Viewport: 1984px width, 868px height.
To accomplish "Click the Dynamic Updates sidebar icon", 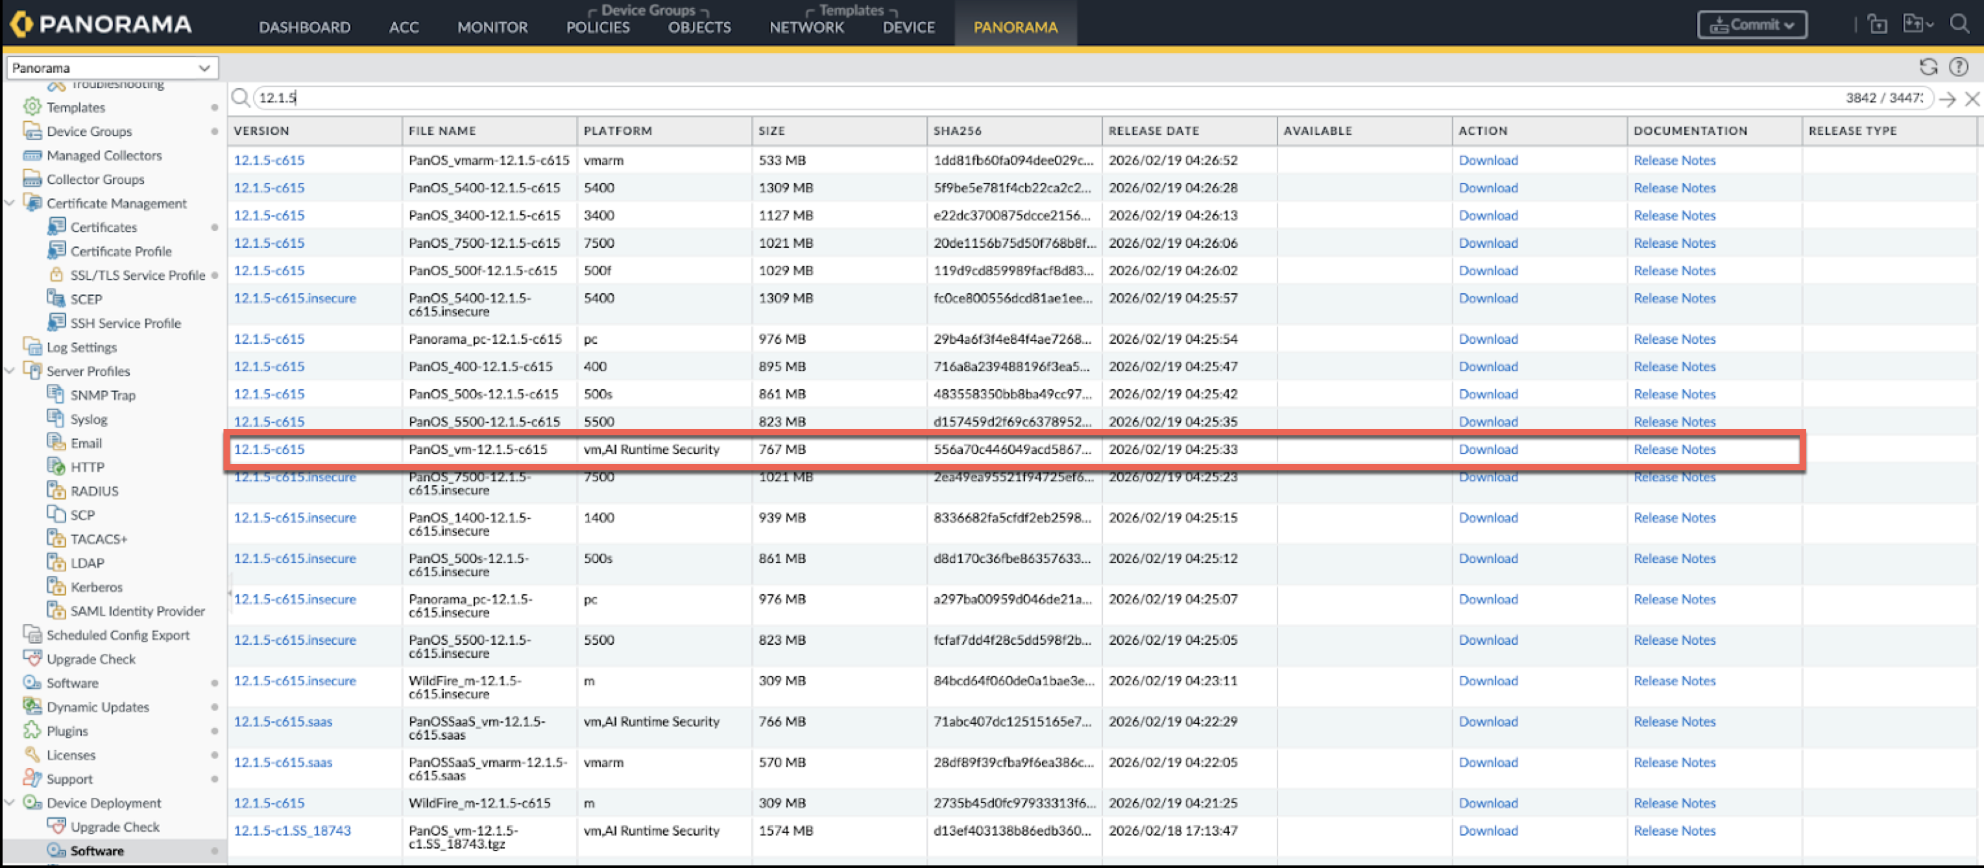I will click(32, 706).
